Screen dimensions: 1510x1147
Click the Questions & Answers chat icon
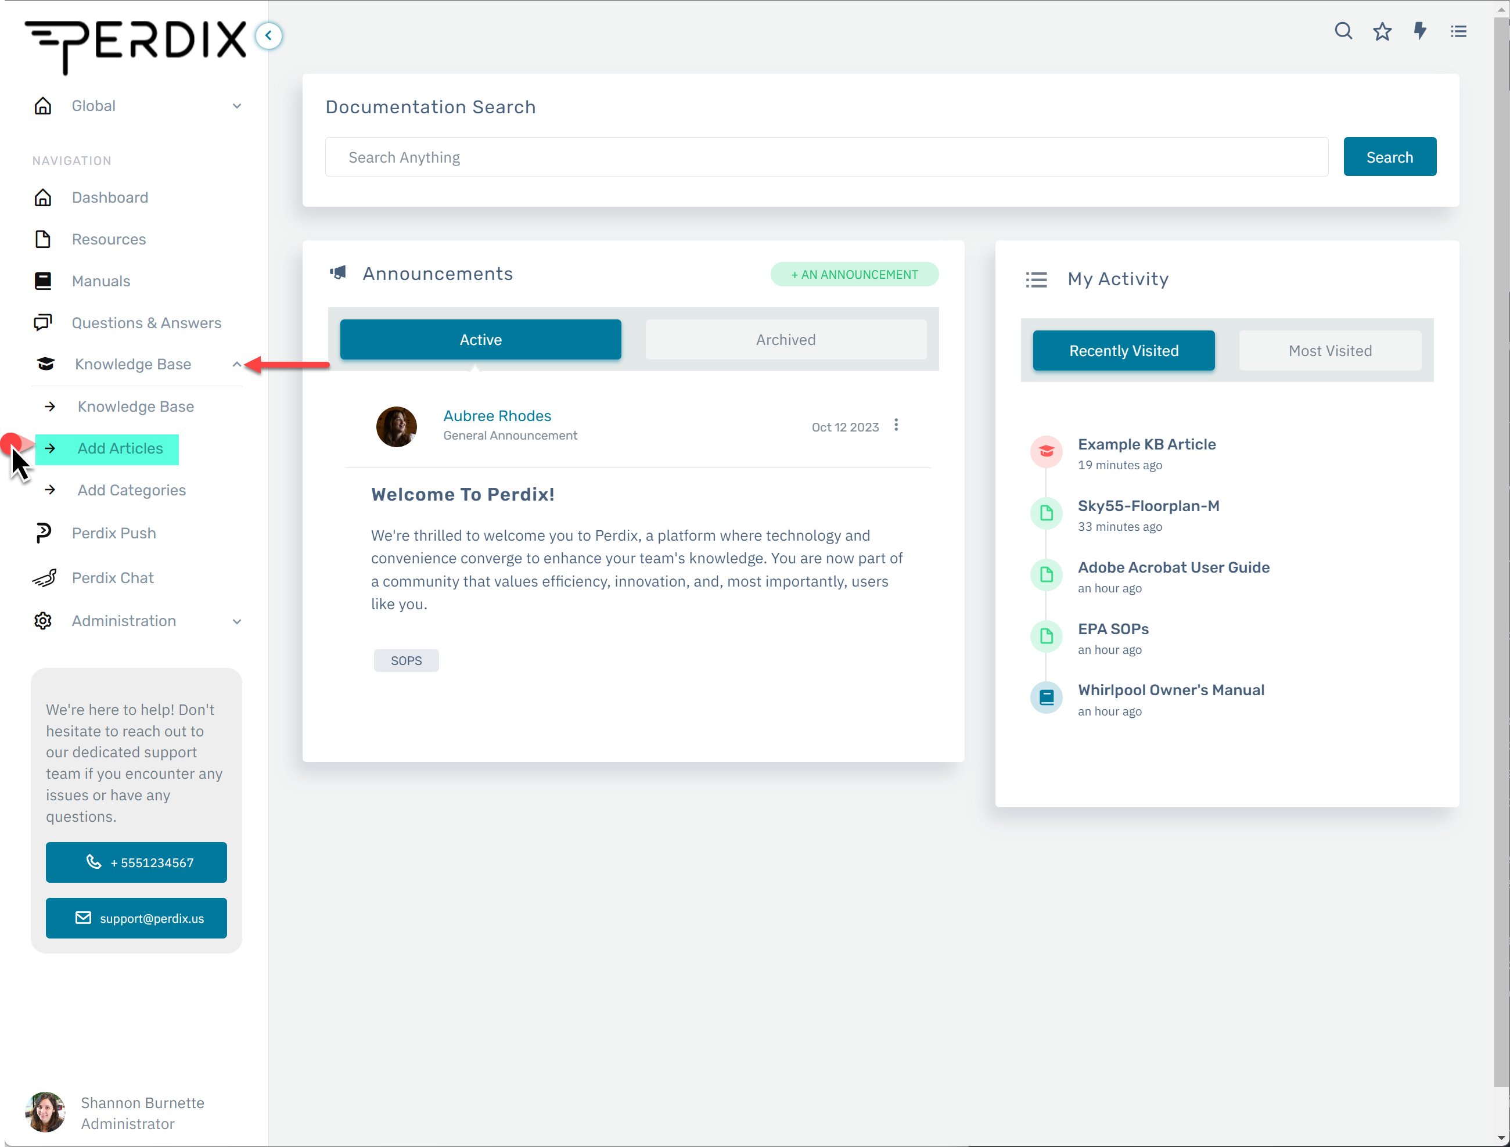click(x=43, y=322)
